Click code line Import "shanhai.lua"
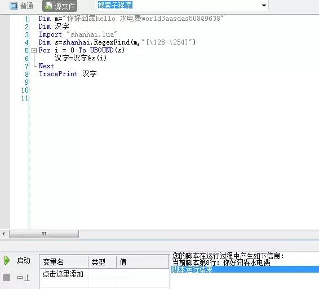Image resolution: width=319 pixels, height=289 pixels. (x=78, y=34)
